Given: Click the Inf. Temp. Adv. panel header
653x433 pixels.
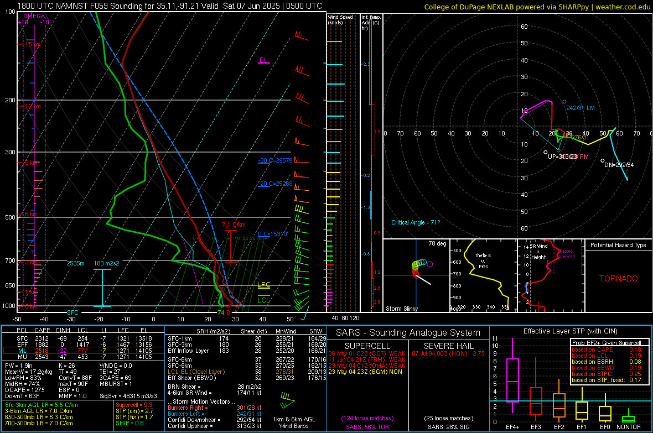Looking at the screenshot, I should (x=371, y=23).
